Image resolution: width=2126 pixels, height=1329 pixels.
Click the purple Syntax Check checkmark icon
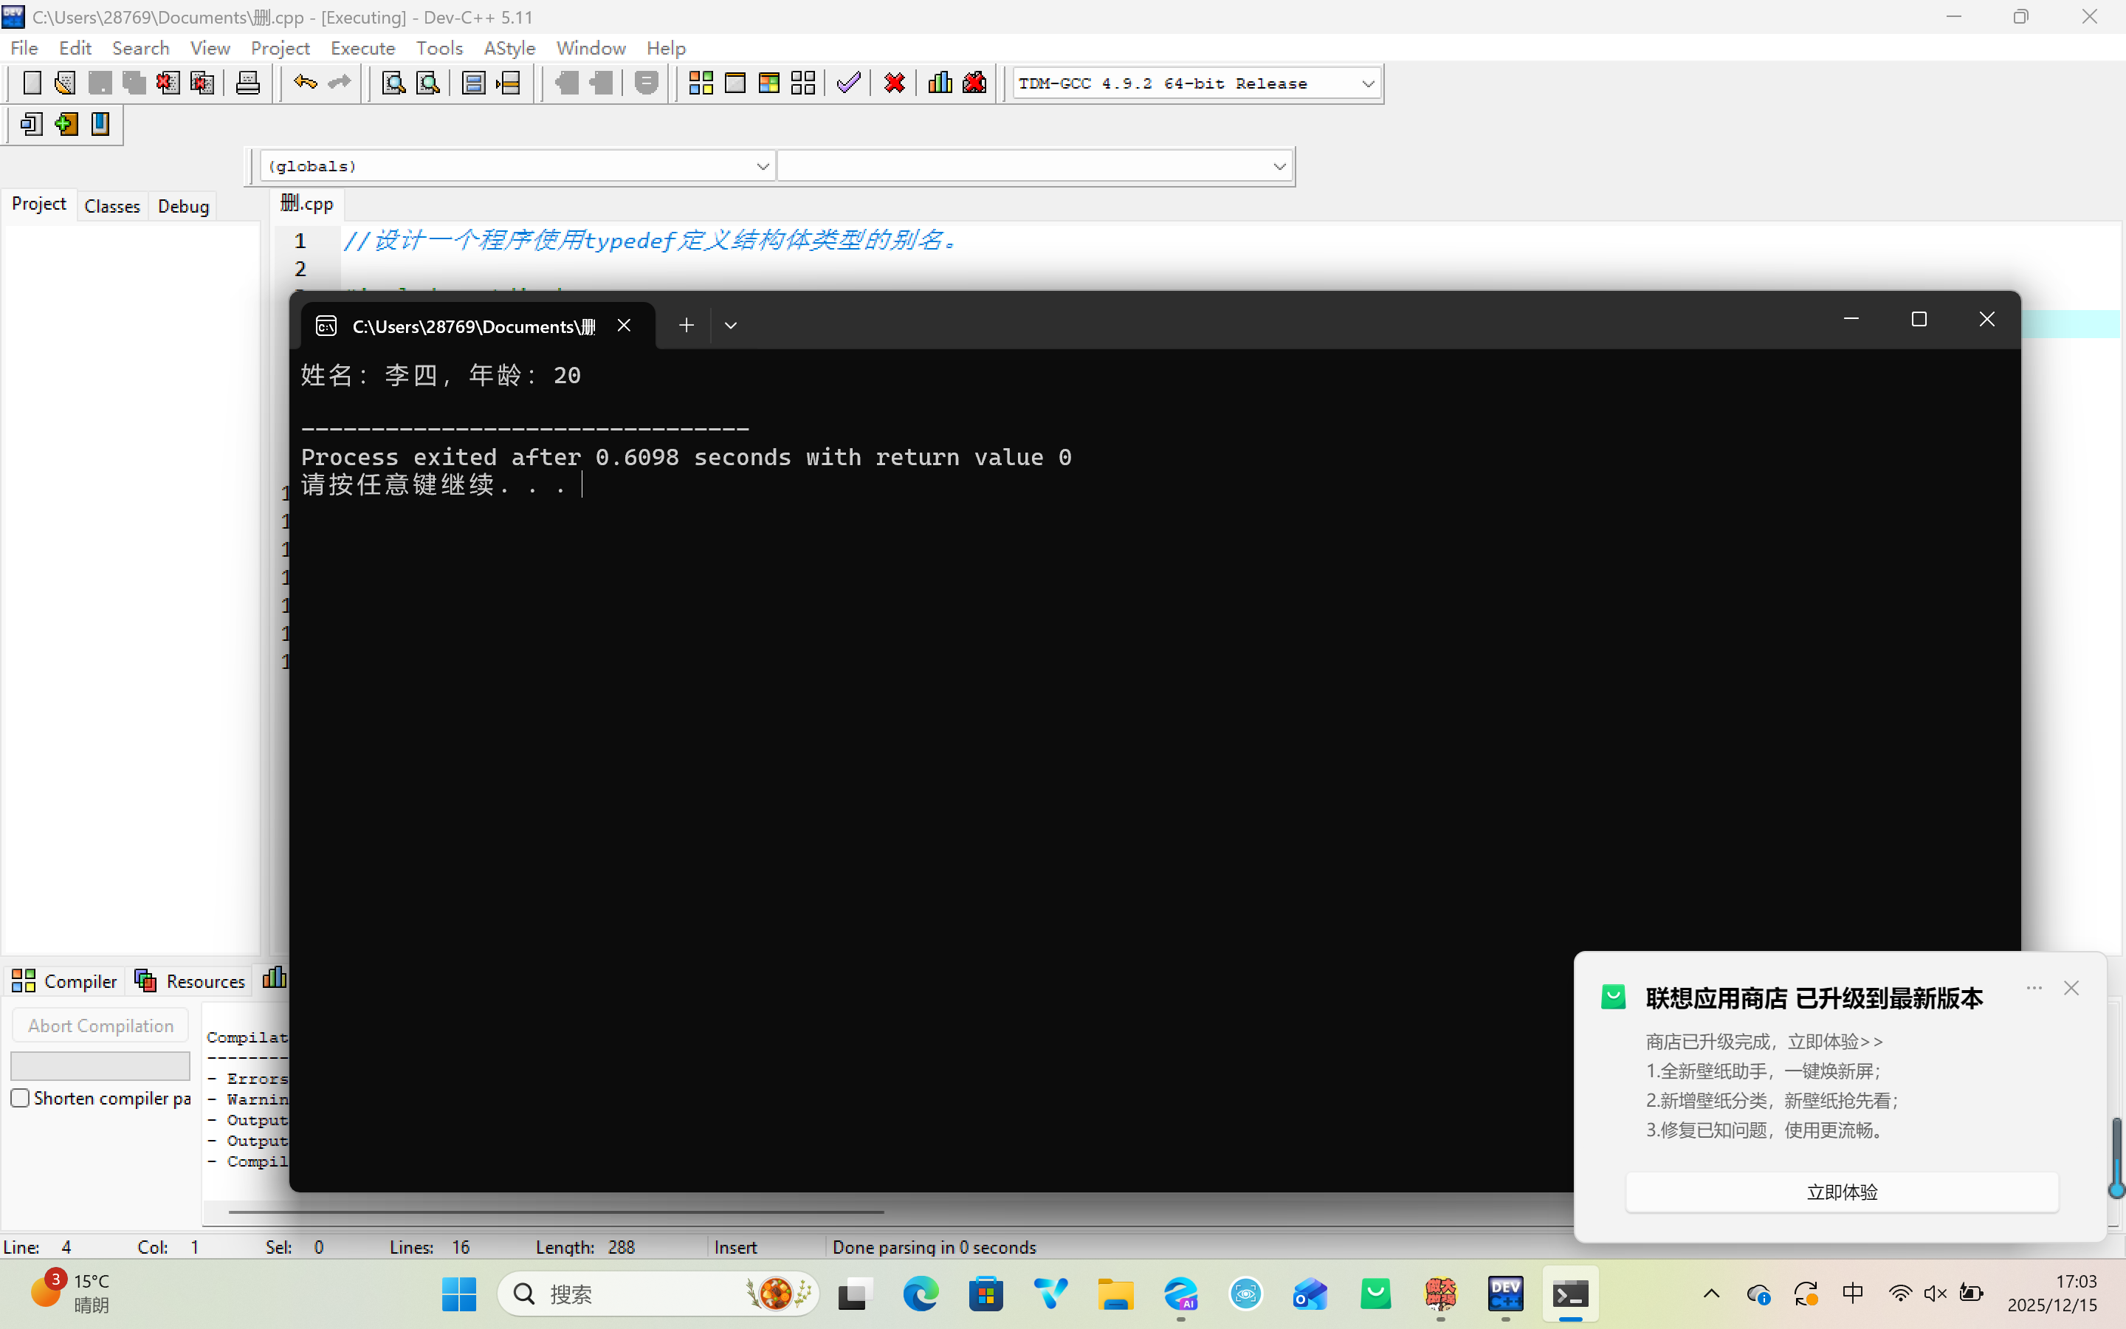(x=847, y=83)
